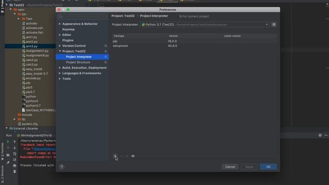Select ann3.py in project tree
This screenshot has width=329, height=185.
click(x=32, y=46)
